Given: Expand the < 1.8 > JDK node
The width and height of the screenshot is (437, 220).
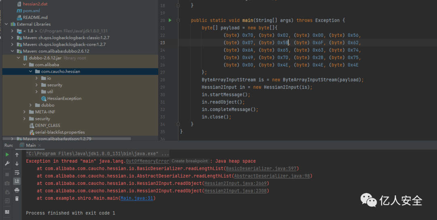Looking at the screenshot, I should click(x=12, y=31).
